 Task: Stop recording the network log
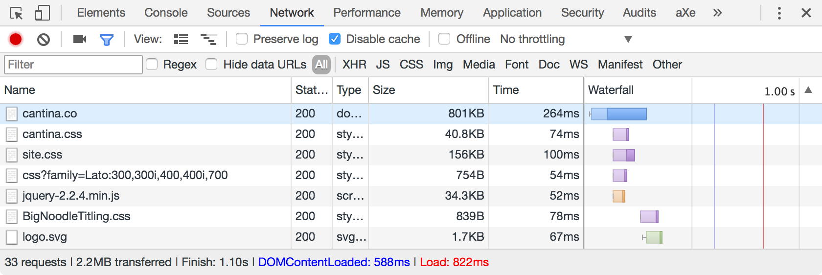(16, 39)
